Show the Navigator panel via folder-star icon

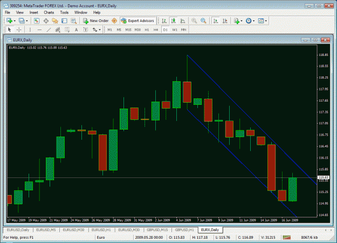55,21
